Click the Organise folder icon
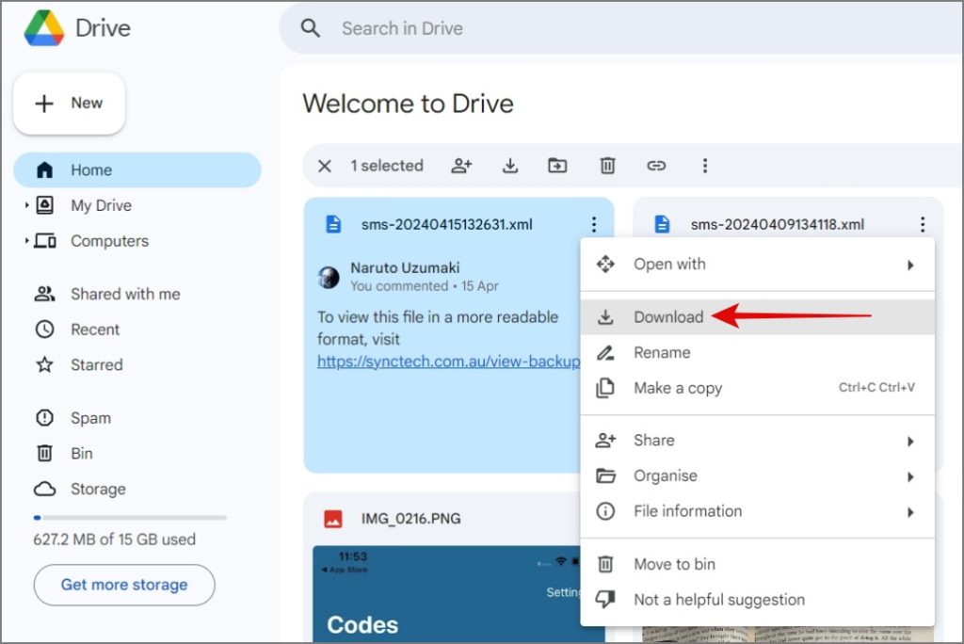Screen dimensions: 964x644 (x=605, y=476)
